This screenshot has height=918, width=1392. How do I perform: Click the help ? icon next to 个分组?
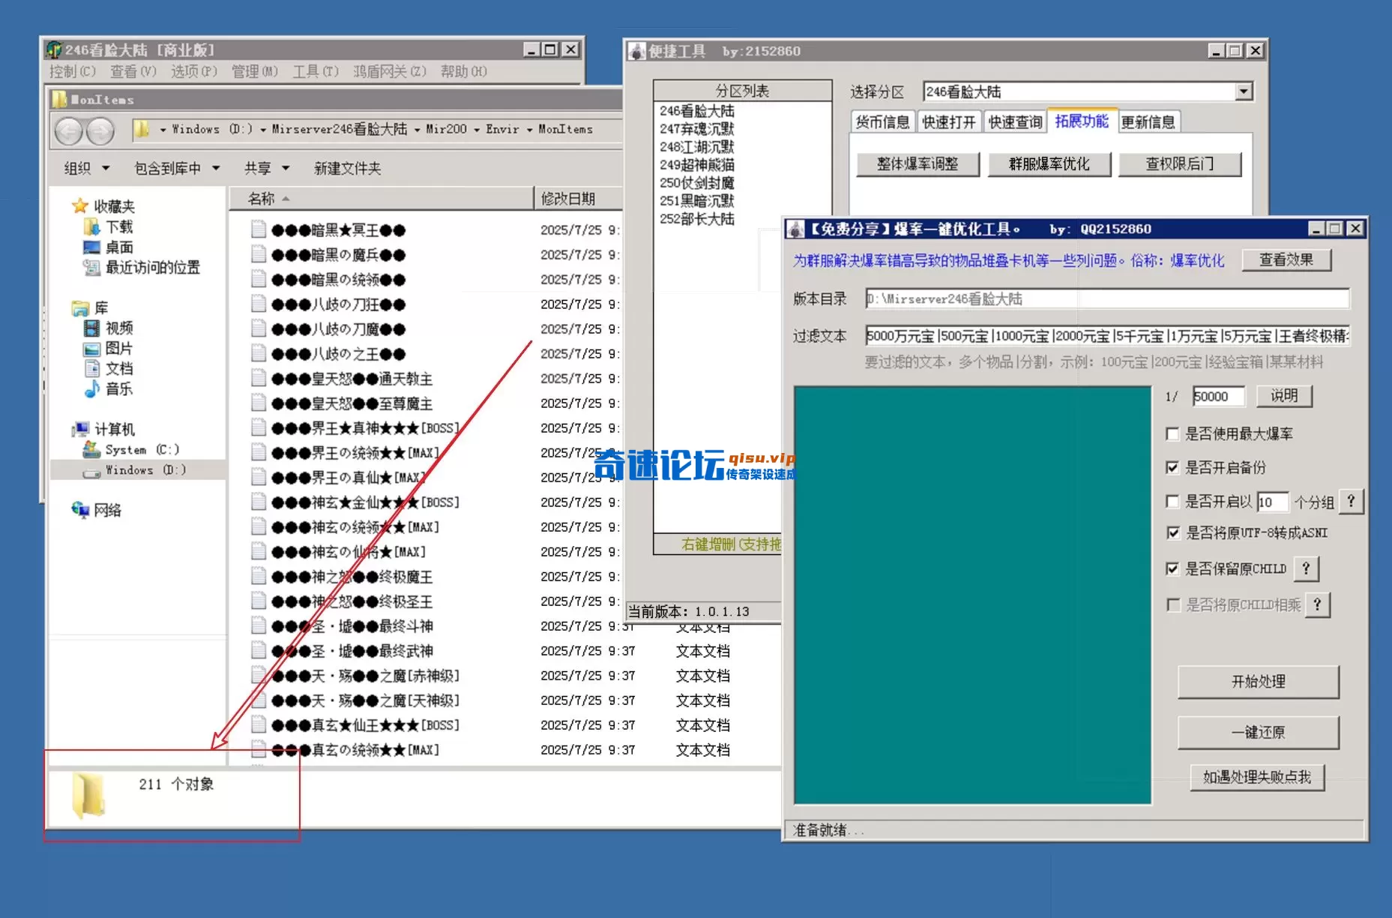tap(1352, 501)
